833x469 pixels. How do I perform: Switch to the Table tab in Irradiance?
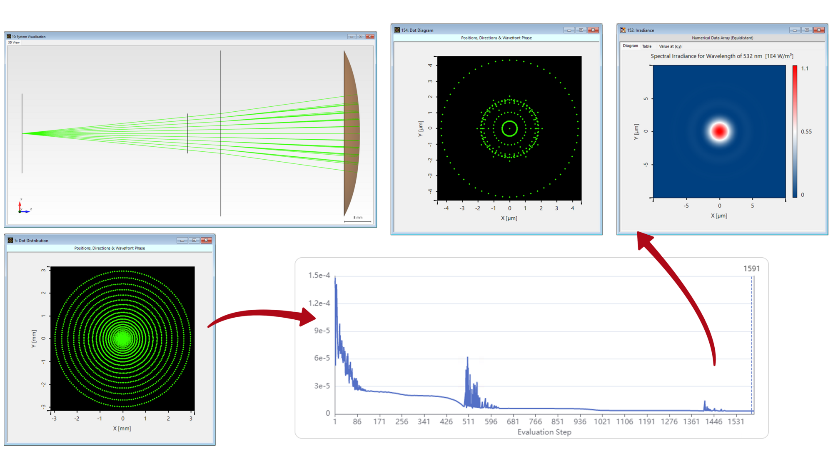click(x=646, y=46)
